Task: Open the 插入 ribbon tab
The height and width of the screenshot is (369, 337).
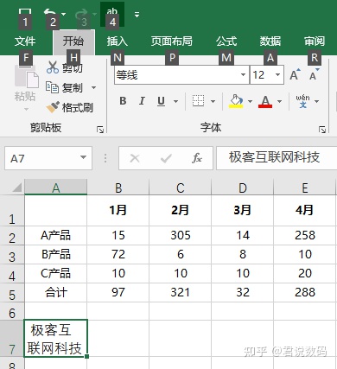Action: point(117,41)
